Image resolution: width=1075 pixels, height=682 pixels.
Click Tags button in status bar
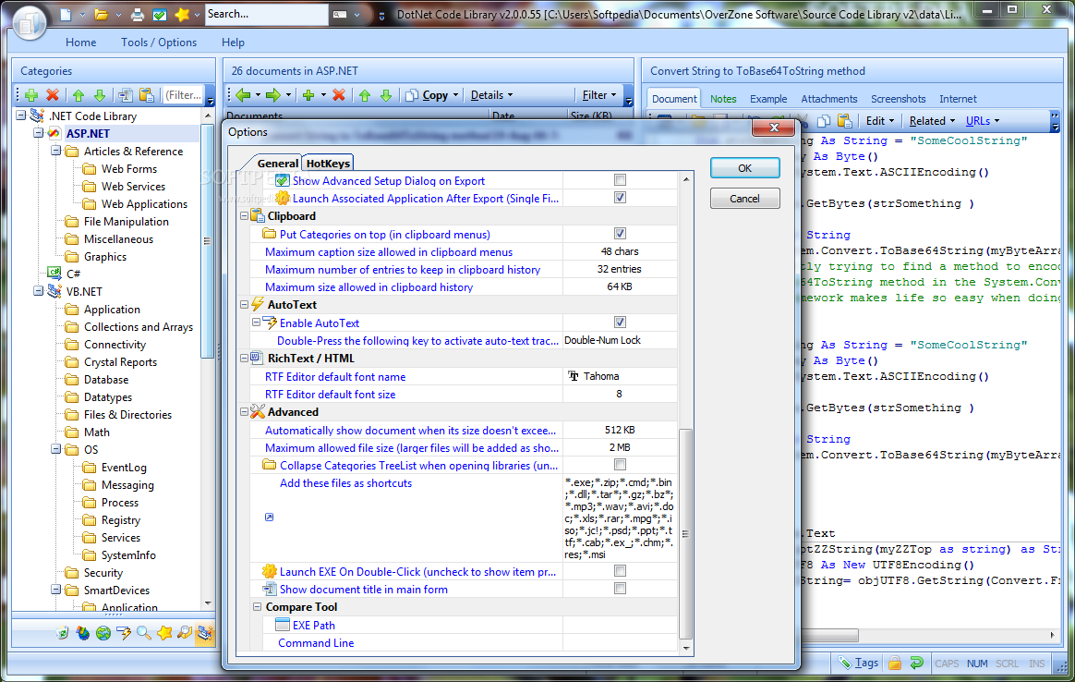[x=858, y=663]
